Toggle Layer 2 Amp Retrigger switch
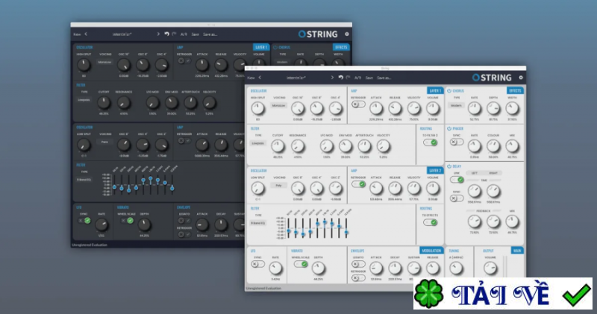 [358, 183]
